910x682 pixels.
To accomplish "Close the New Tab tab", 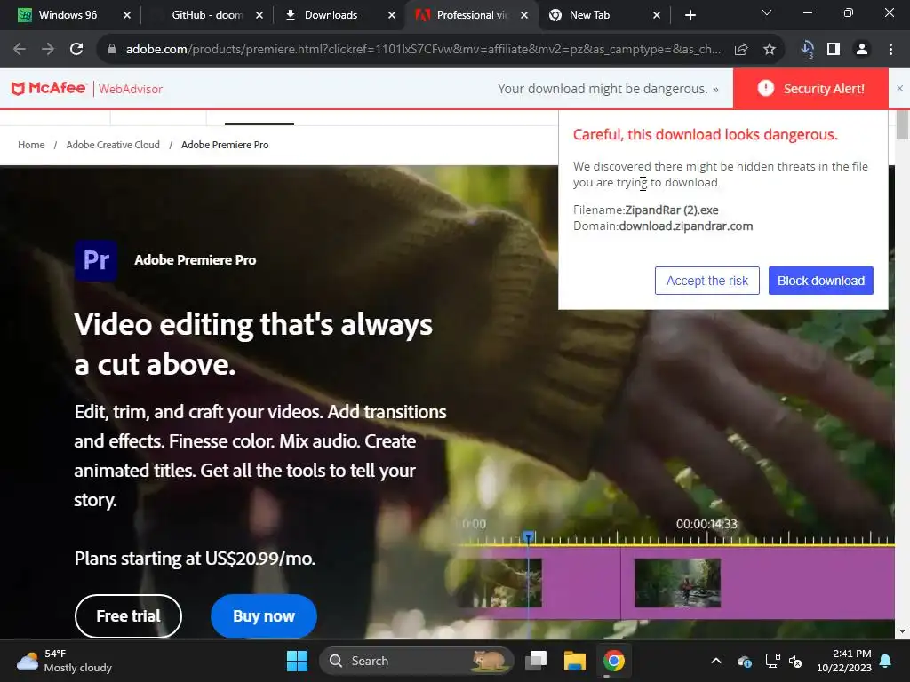I will [657, 15].
